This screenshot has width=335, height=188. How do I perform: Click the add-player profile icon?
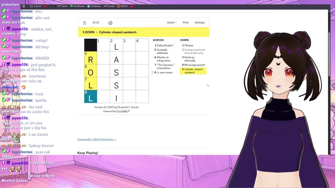click(x=110, y=23)
